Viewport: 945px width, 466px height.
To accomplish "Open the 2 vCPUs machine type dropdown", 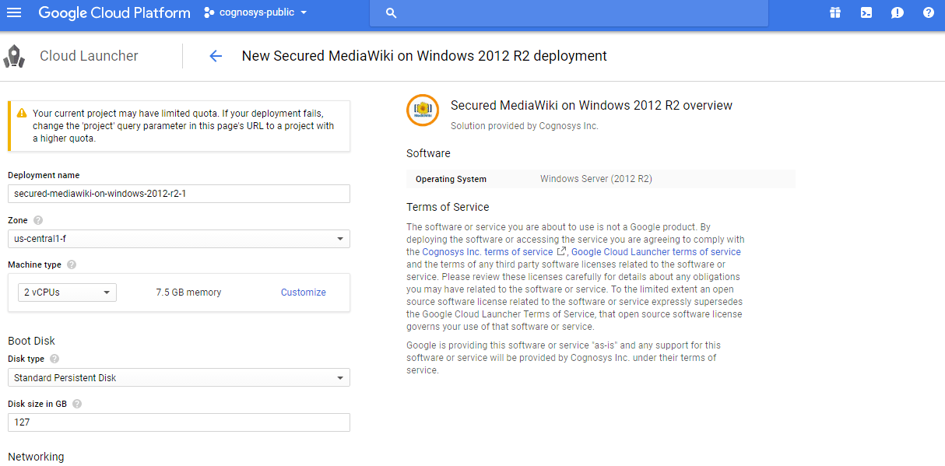I will 66,292.
